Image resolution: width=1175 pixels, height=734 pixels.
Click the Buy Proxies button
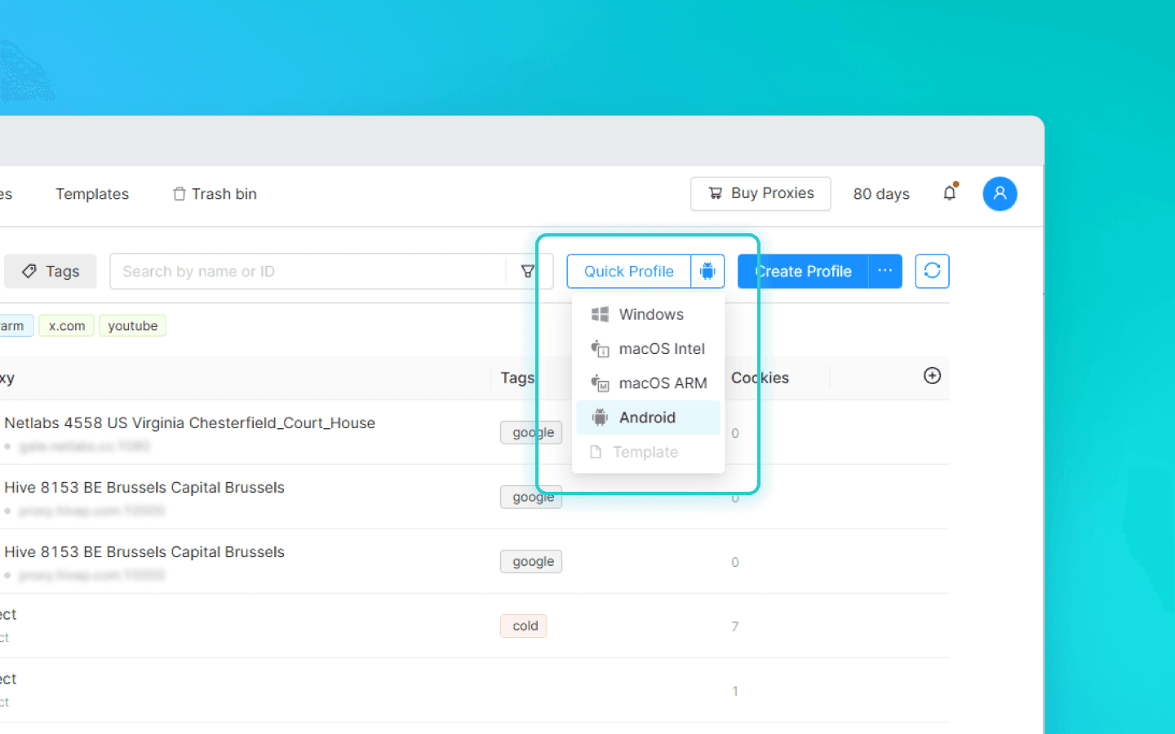(760, 193)
